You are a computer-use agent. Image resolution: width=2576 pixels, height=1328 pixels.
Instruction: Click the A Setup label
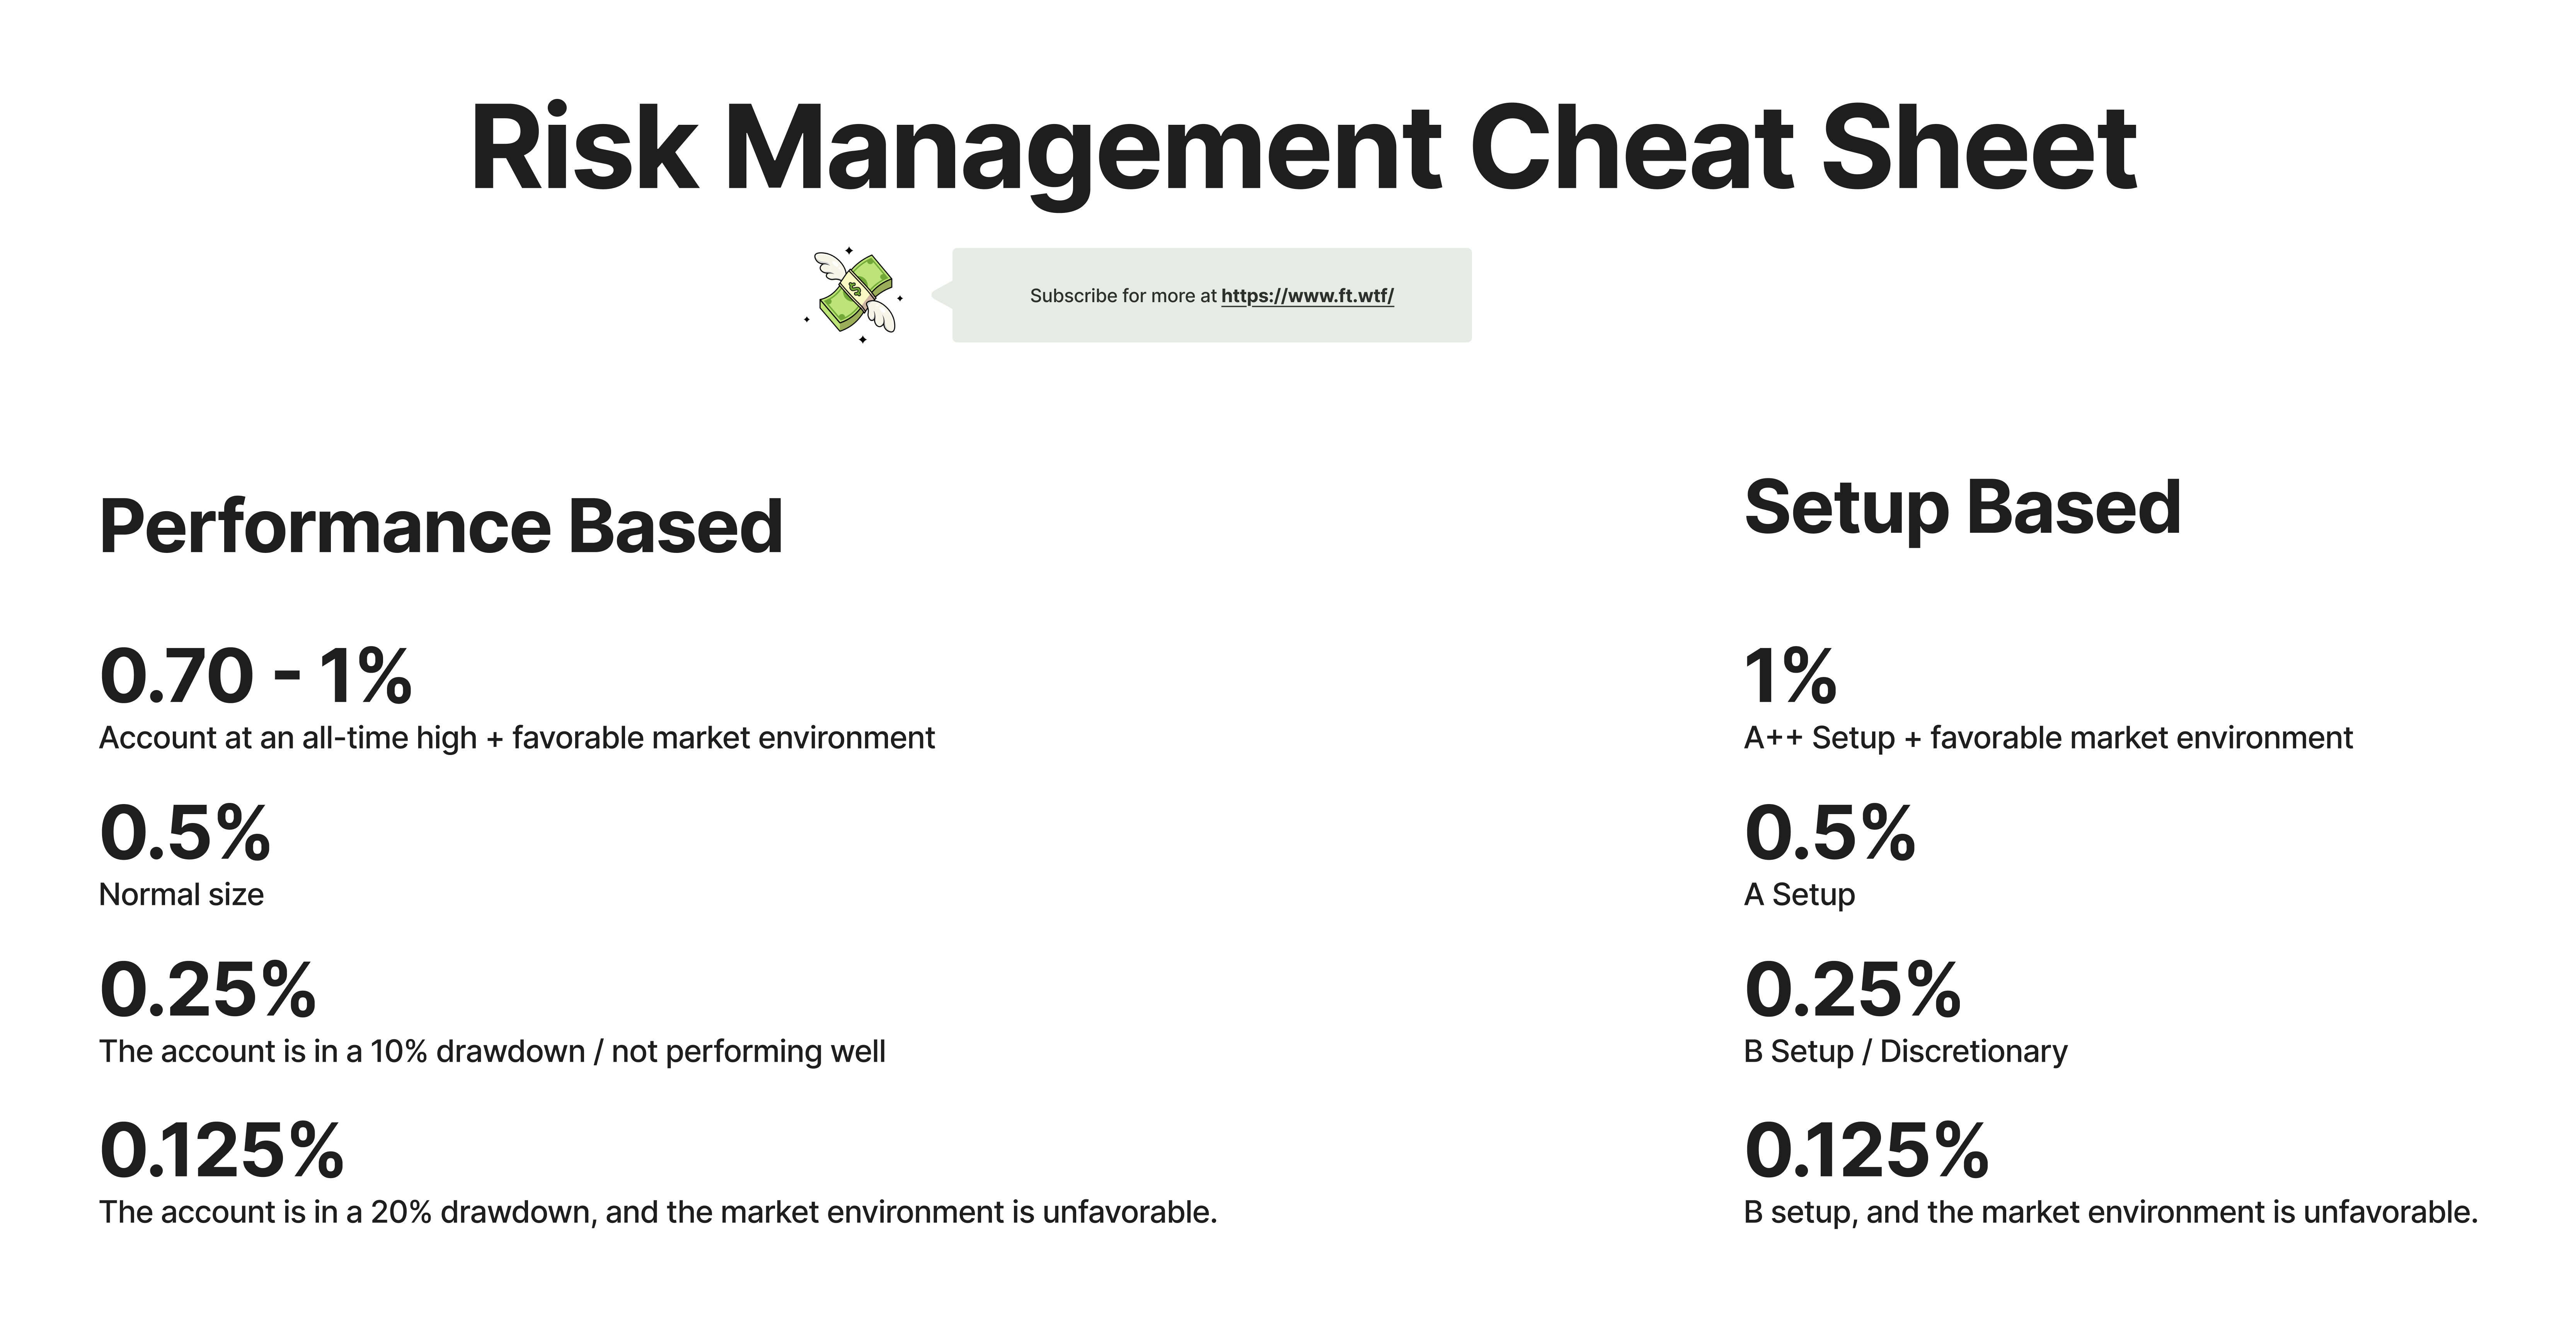pos(1799,894)
